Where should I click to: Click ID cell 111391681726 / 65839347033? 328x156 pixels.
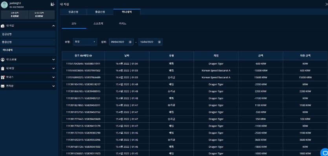point(83,147)
